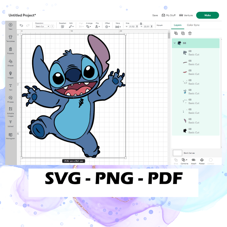
Task: Click the 21.15 cm x 25.1 cm size label
Action: [74, 161]
